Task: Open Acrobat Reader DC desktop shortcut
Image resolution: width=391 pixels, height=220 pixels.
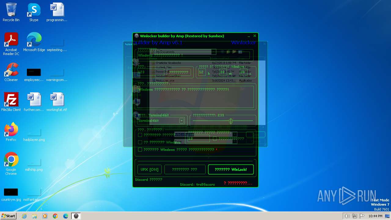Action: [11, 44]
